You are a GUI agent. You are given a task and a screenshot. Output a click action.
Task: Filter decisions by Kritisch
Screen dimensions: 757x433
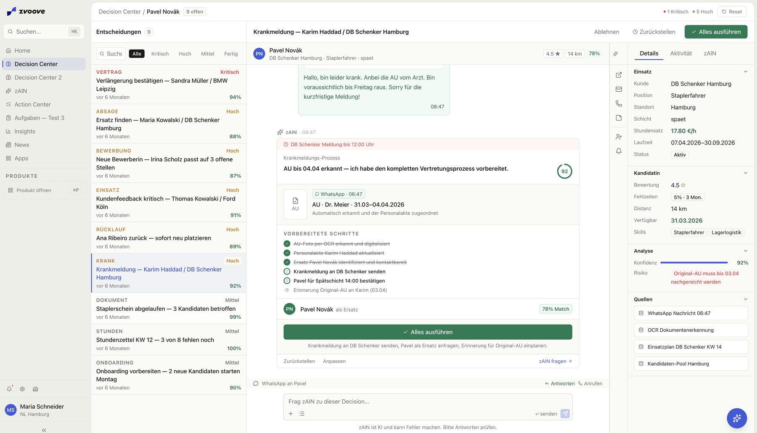coord(160,54)
